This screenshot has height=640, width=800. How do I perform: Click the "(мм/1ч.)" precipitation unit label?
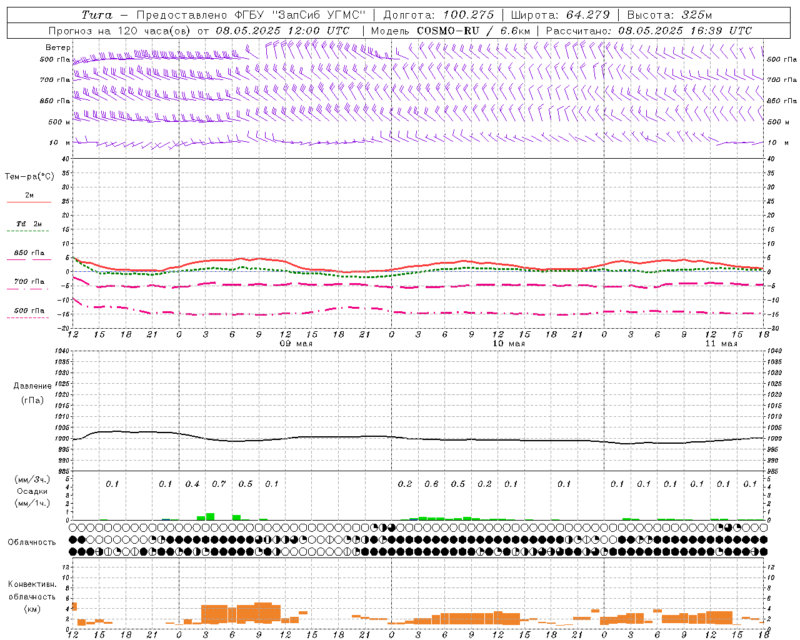click(32, 503)
